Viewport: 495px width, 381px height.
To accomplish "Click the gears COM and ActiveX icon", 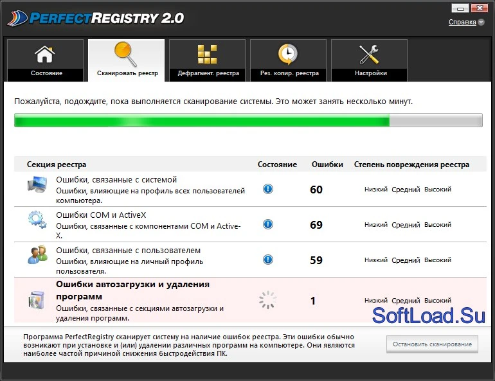I will [37, 219].
